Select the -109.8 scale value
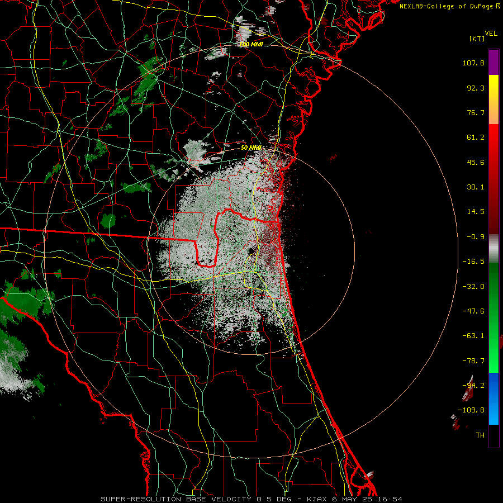 point(471,410)
